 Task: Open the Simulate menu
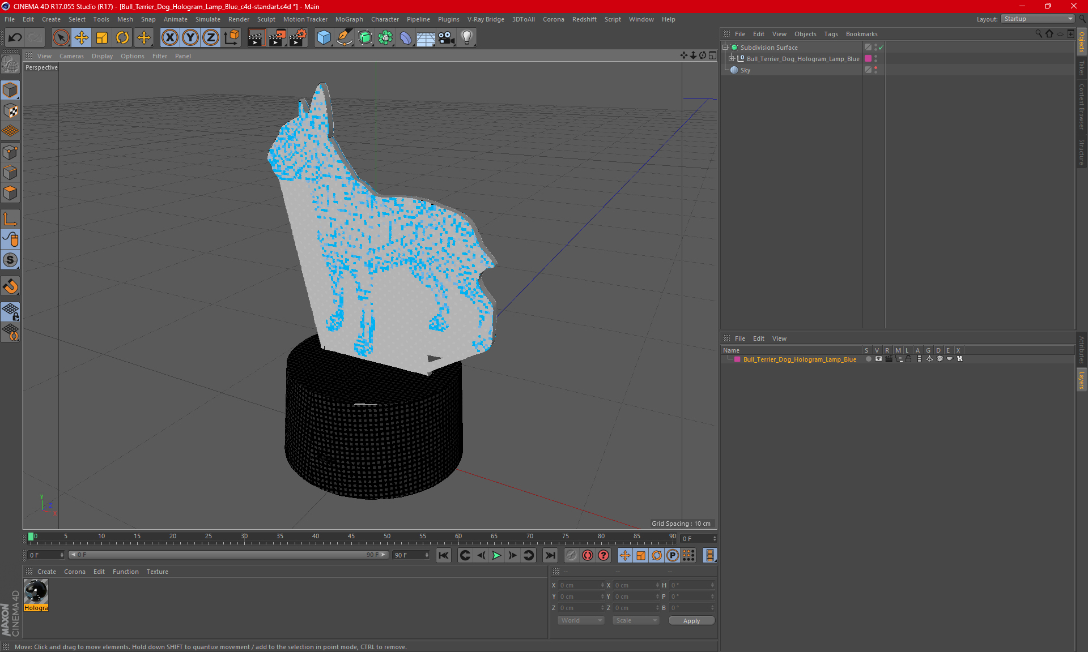tap(208, 19)
